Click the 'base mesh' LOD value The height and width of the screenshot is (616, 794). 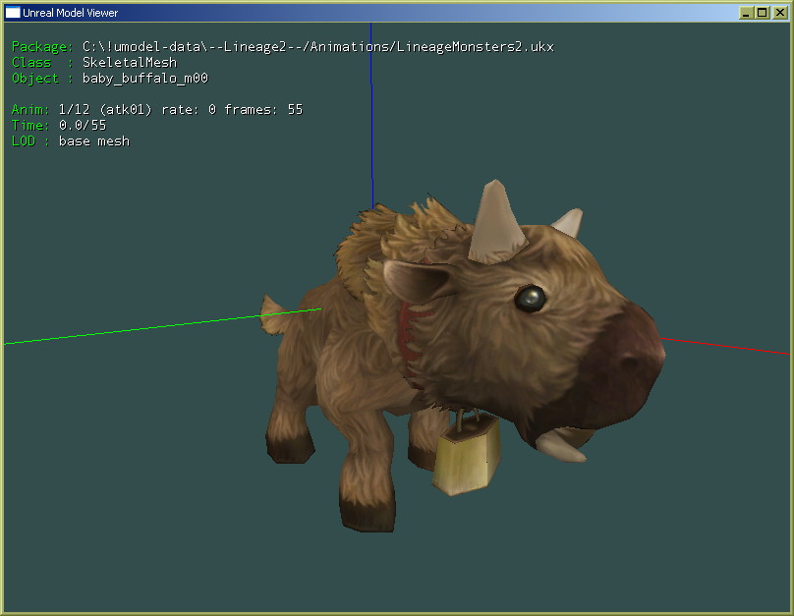94,141
